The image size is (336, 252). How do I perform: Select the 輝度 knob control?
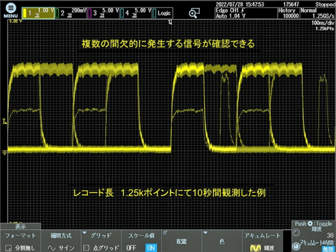point(296,233)
